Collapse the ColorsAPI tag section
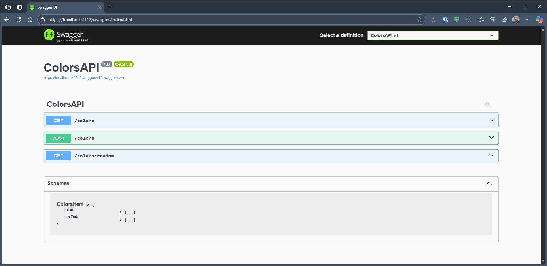This screenshot has height=266, width=547. click(x=487, y=104)
